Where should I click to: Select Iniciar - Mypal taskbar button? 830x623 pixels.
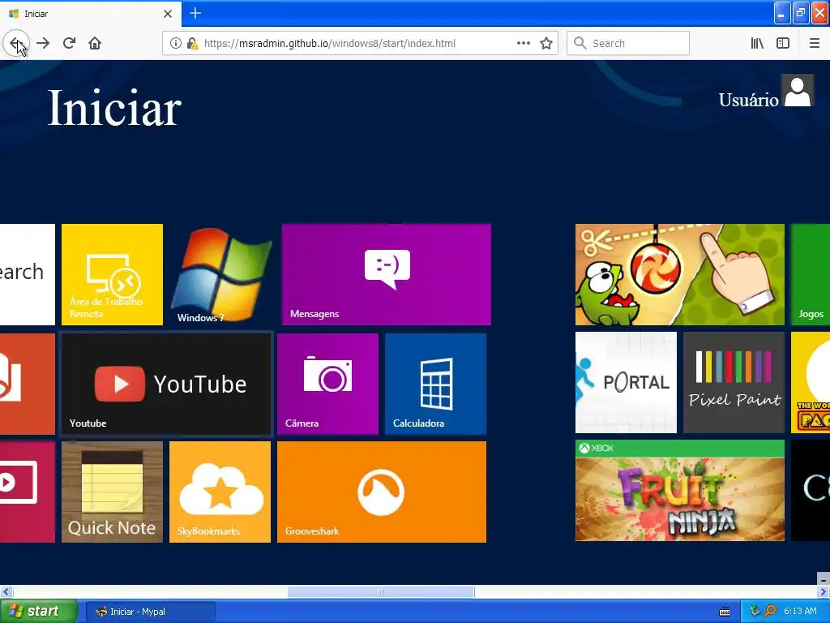pyautogui.click(x=150, y=612)
